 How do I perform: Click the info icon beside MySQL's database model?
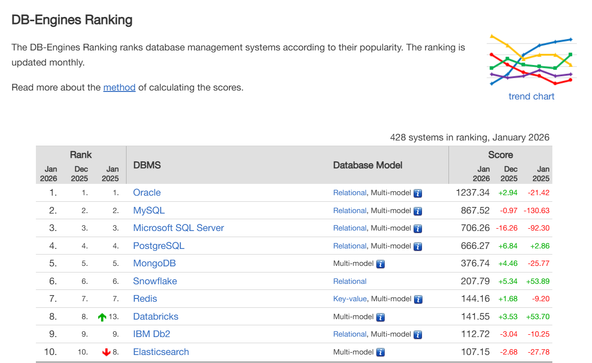coord(418,211)
